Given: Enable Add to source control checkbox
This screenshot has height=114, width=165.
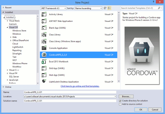Looking at the screenshot, I should pyautogui.click(x=120, y=104).
